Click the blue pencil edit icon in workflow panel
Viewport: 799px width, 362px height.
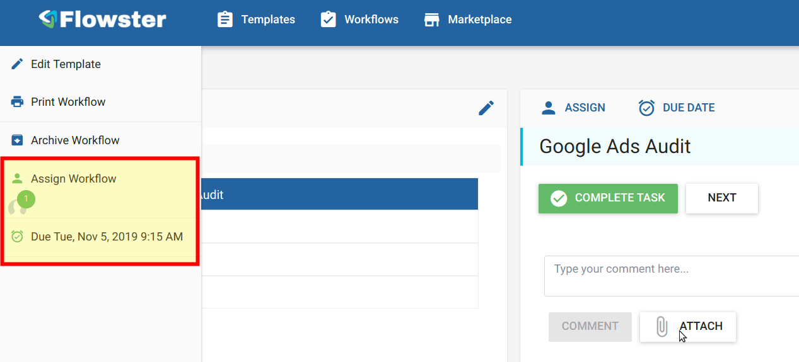[486, 108]
